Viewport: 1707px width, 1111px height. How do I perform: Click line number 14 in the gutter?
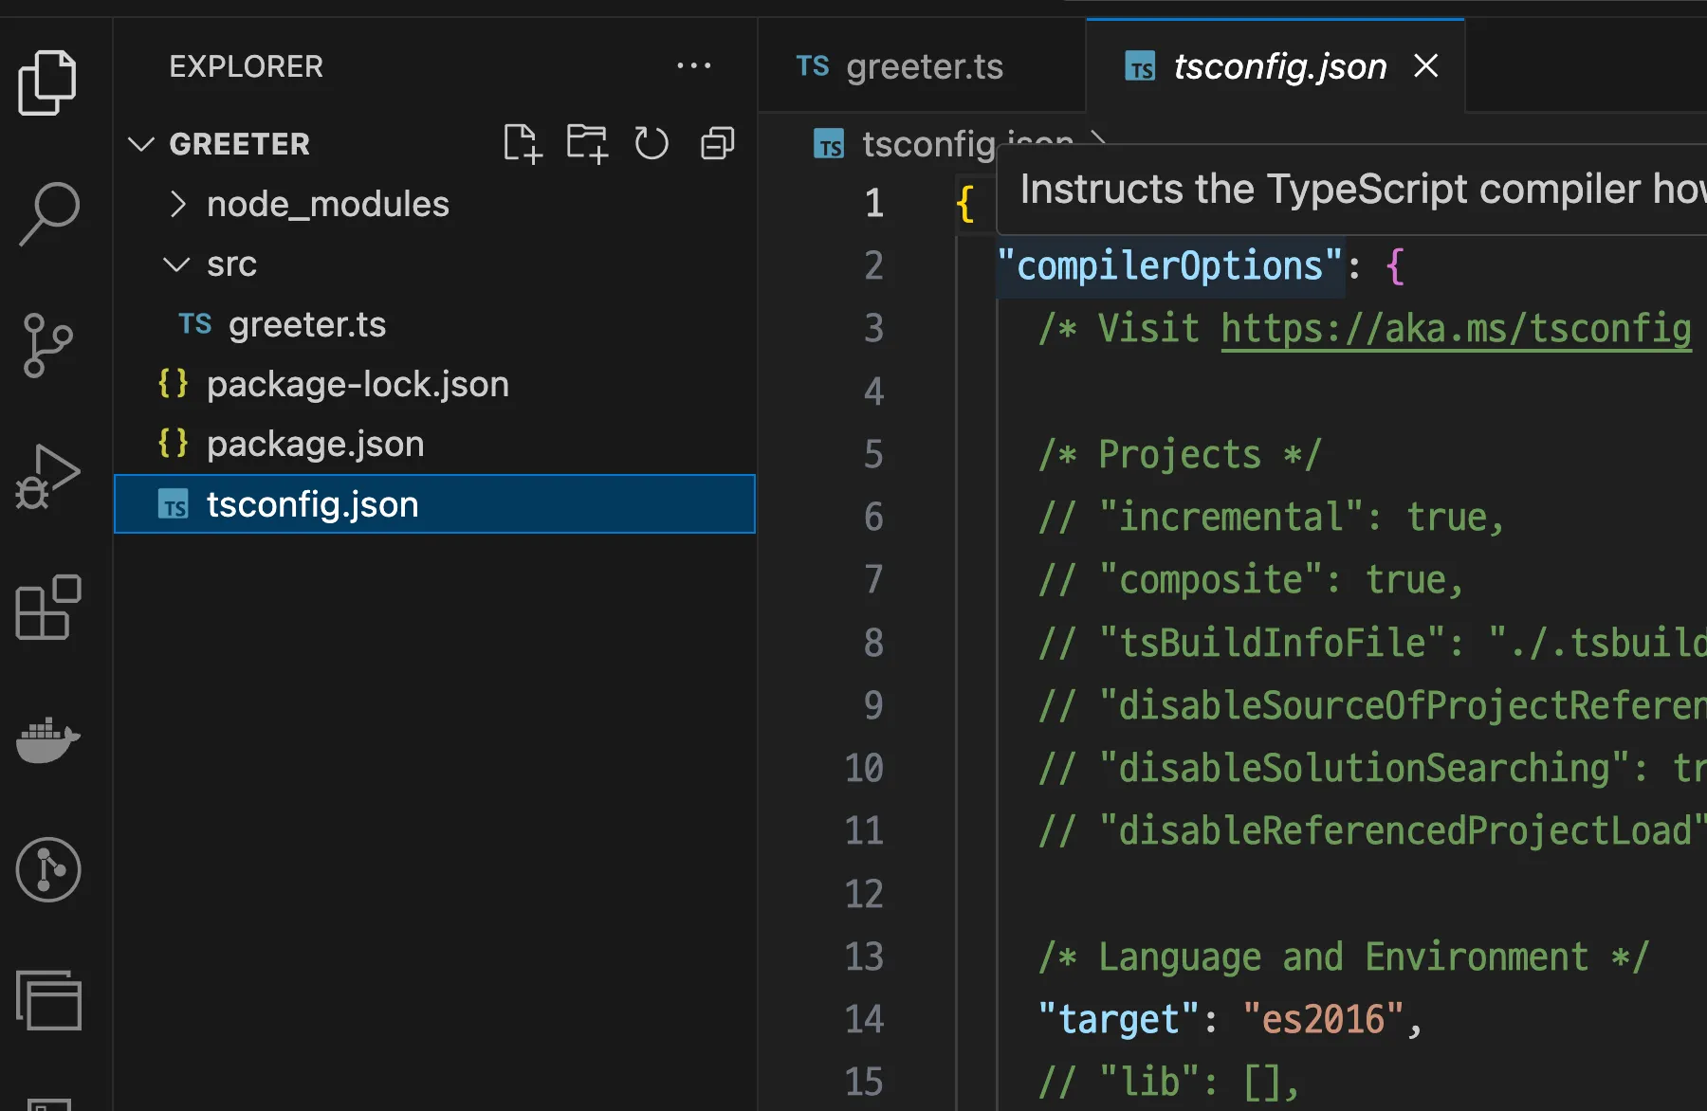864,1020
